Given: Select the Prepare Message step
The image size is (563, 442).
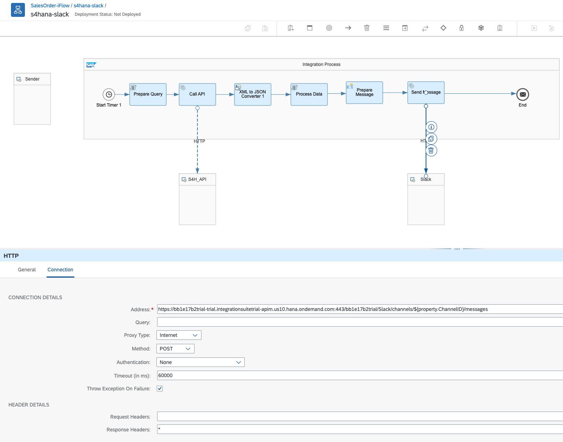Looking at the screenshot, I should [x=364, y=93].
